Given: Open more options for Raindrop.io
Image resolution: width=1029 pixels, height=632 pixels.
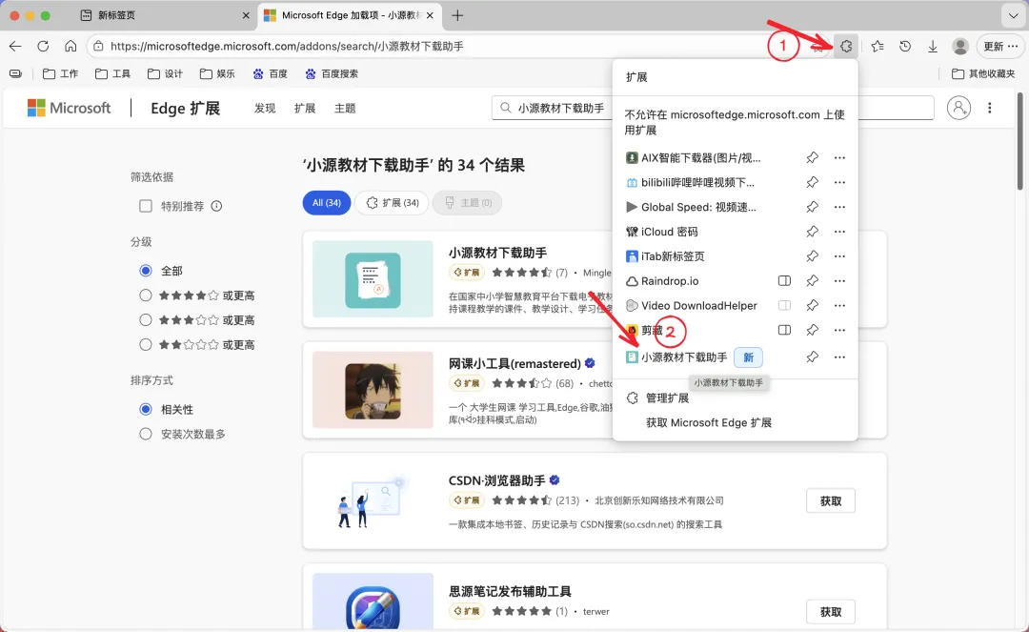Looking at the screenshot, I should point(840,281).
